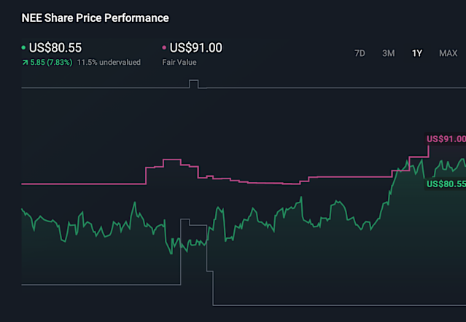Viewport: 466px width, 322px height.
Task: Select the 3M time range
Action: [389, 53]
